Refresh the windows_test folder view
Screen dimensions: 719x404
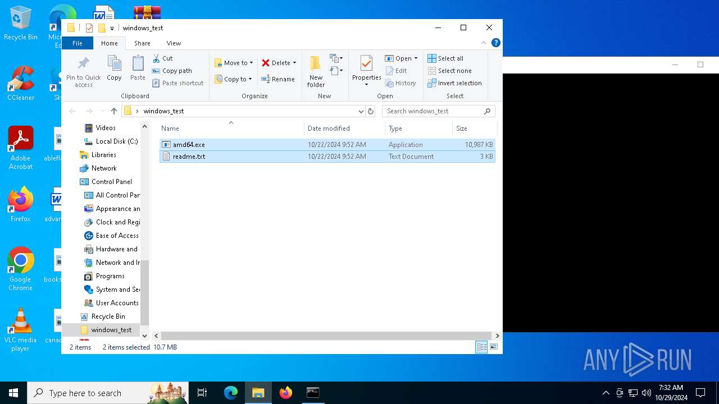pos(371,111)
